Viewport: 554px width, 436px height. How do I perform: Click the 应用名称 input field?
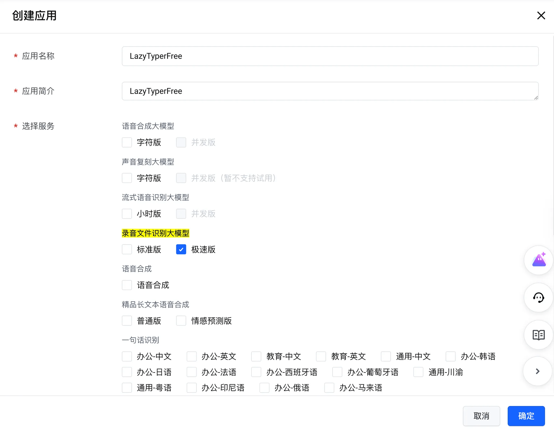(330, 56)
